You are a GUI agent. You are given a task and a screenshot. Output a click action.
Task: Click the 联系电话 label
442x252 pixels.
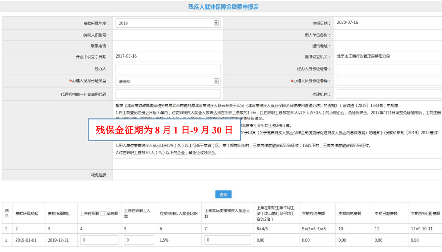click(100, 46)
